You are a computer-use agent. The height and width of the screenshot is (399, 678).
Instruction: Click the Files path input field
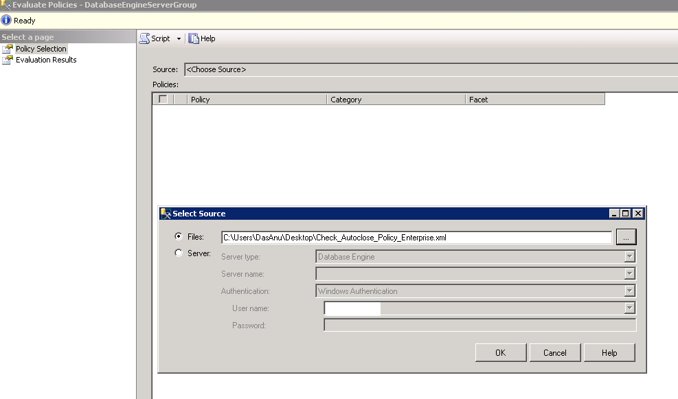(416, 237)
